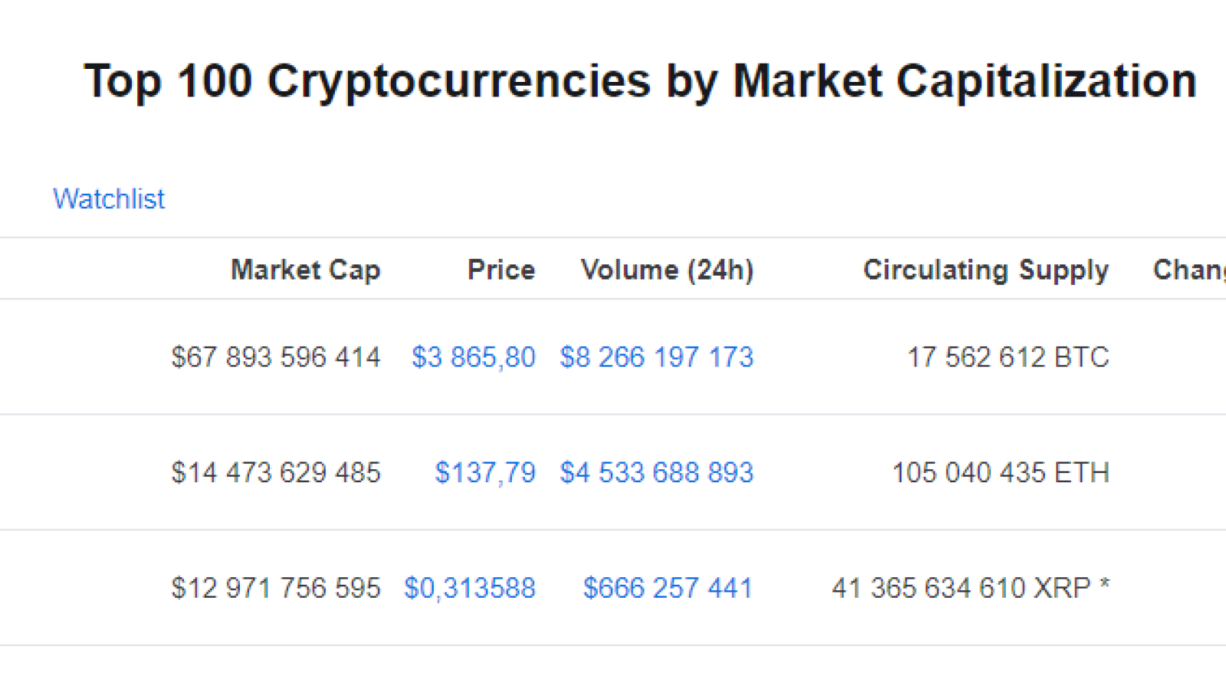Open Ethereum volume $4 533 688 893 link
1226x689 pixels.
[657, 473]
